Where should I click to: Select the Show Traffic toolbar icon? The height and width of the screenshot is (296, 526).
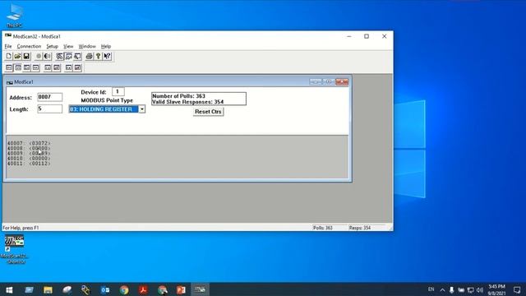coord(77,56)
